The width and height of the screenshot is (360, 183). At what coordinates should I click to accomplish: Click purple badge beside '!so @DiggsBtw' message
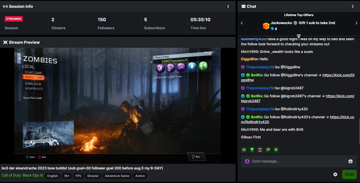(x=243, y=67)
